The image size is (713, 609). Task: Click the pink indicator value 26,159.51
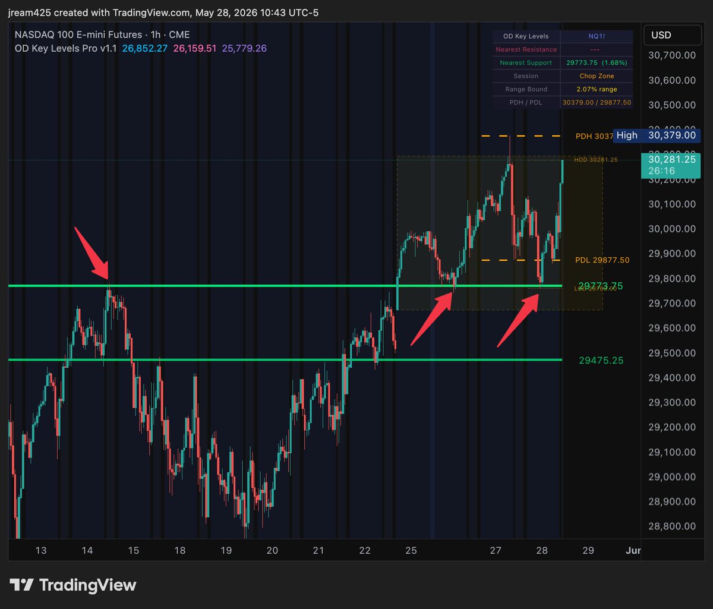[x=194, y=48]
